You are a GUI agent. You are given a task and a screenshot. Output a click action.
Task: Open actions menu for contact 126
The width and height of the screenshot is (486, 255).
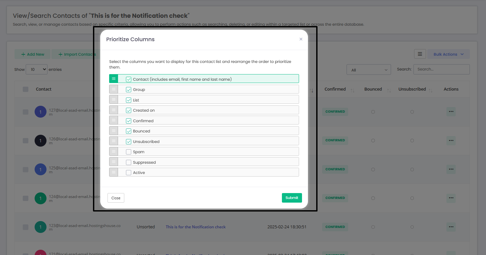pos(451,140)
